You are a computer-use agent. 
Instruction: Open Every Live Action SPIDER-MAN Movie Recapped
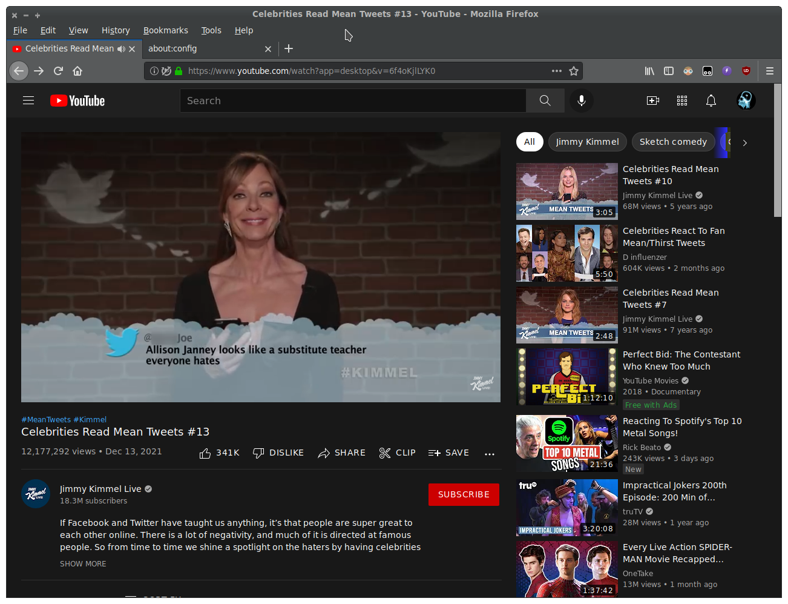pyautogui.click(x=678, y=553)
